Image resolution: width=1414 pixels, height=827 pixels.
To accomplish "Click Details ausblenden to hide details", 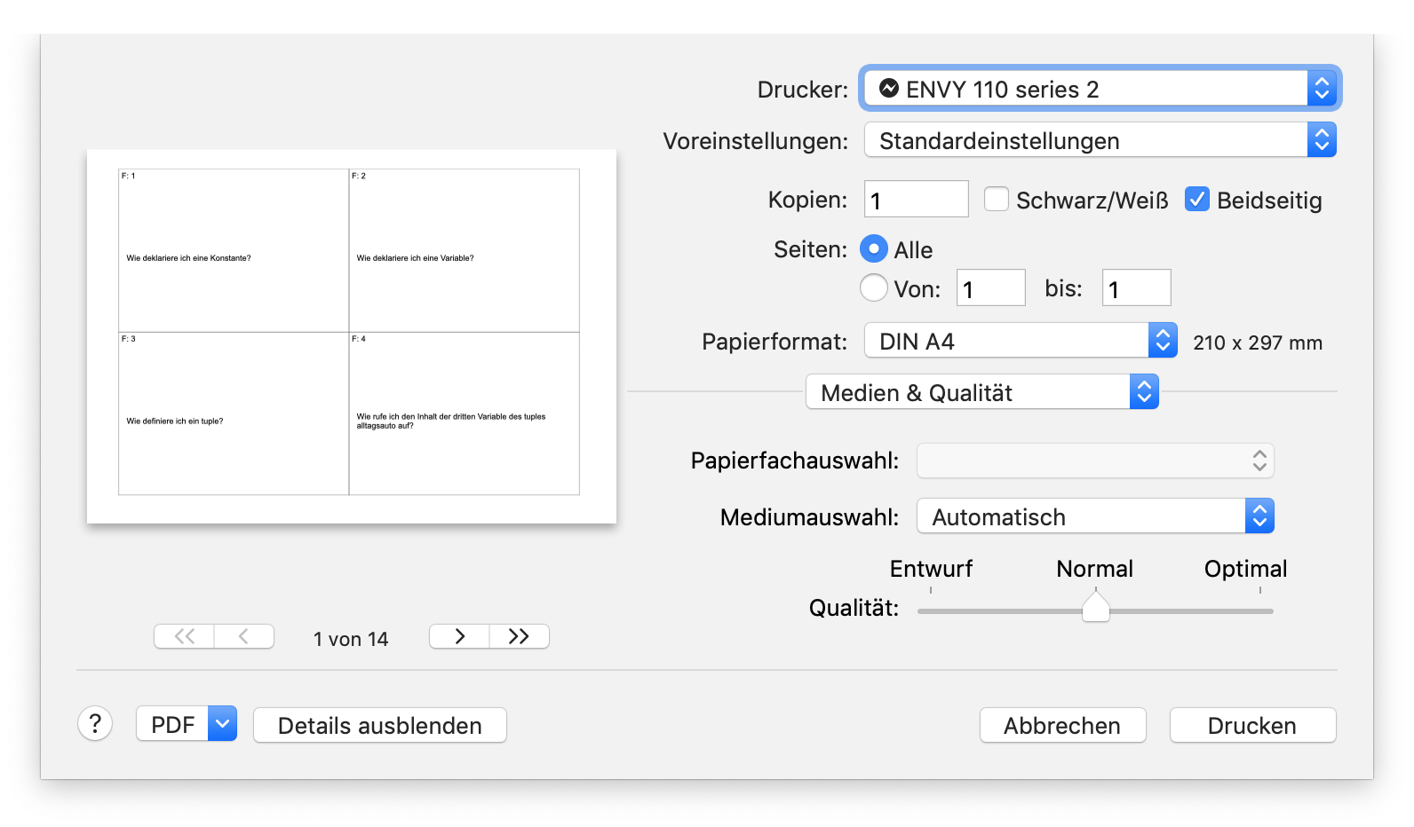I will coord(379,725).
